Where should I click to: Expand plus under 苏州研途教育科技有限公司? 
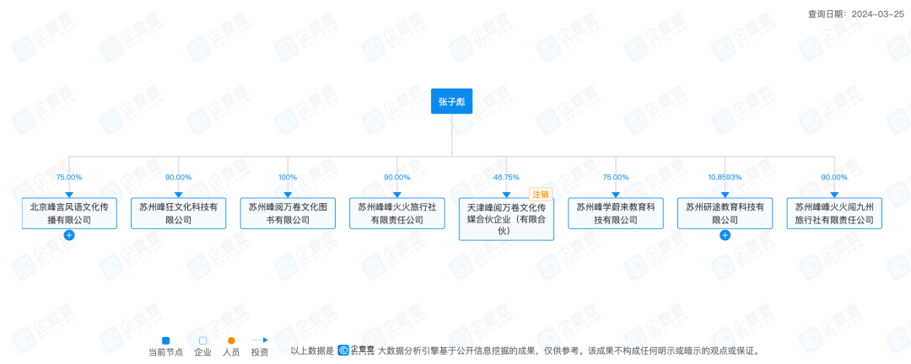click(x=725, y=235)
